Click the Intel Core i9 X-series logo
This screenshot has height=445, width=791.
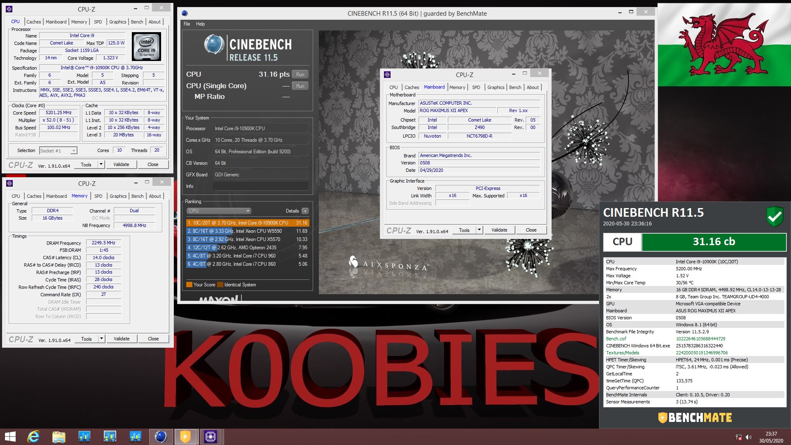point(146,47)
